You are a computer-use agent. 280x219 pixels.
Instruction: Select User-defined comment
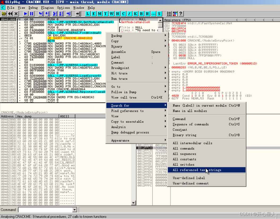[x=206, y=183]
